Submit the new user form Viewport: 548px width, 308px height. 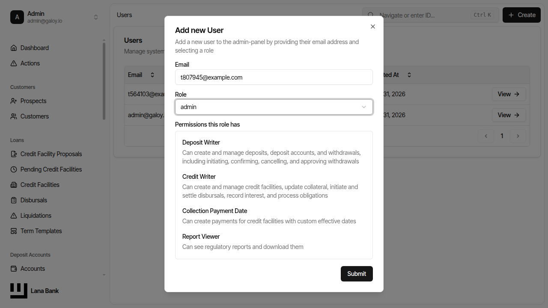coord(357,274)
